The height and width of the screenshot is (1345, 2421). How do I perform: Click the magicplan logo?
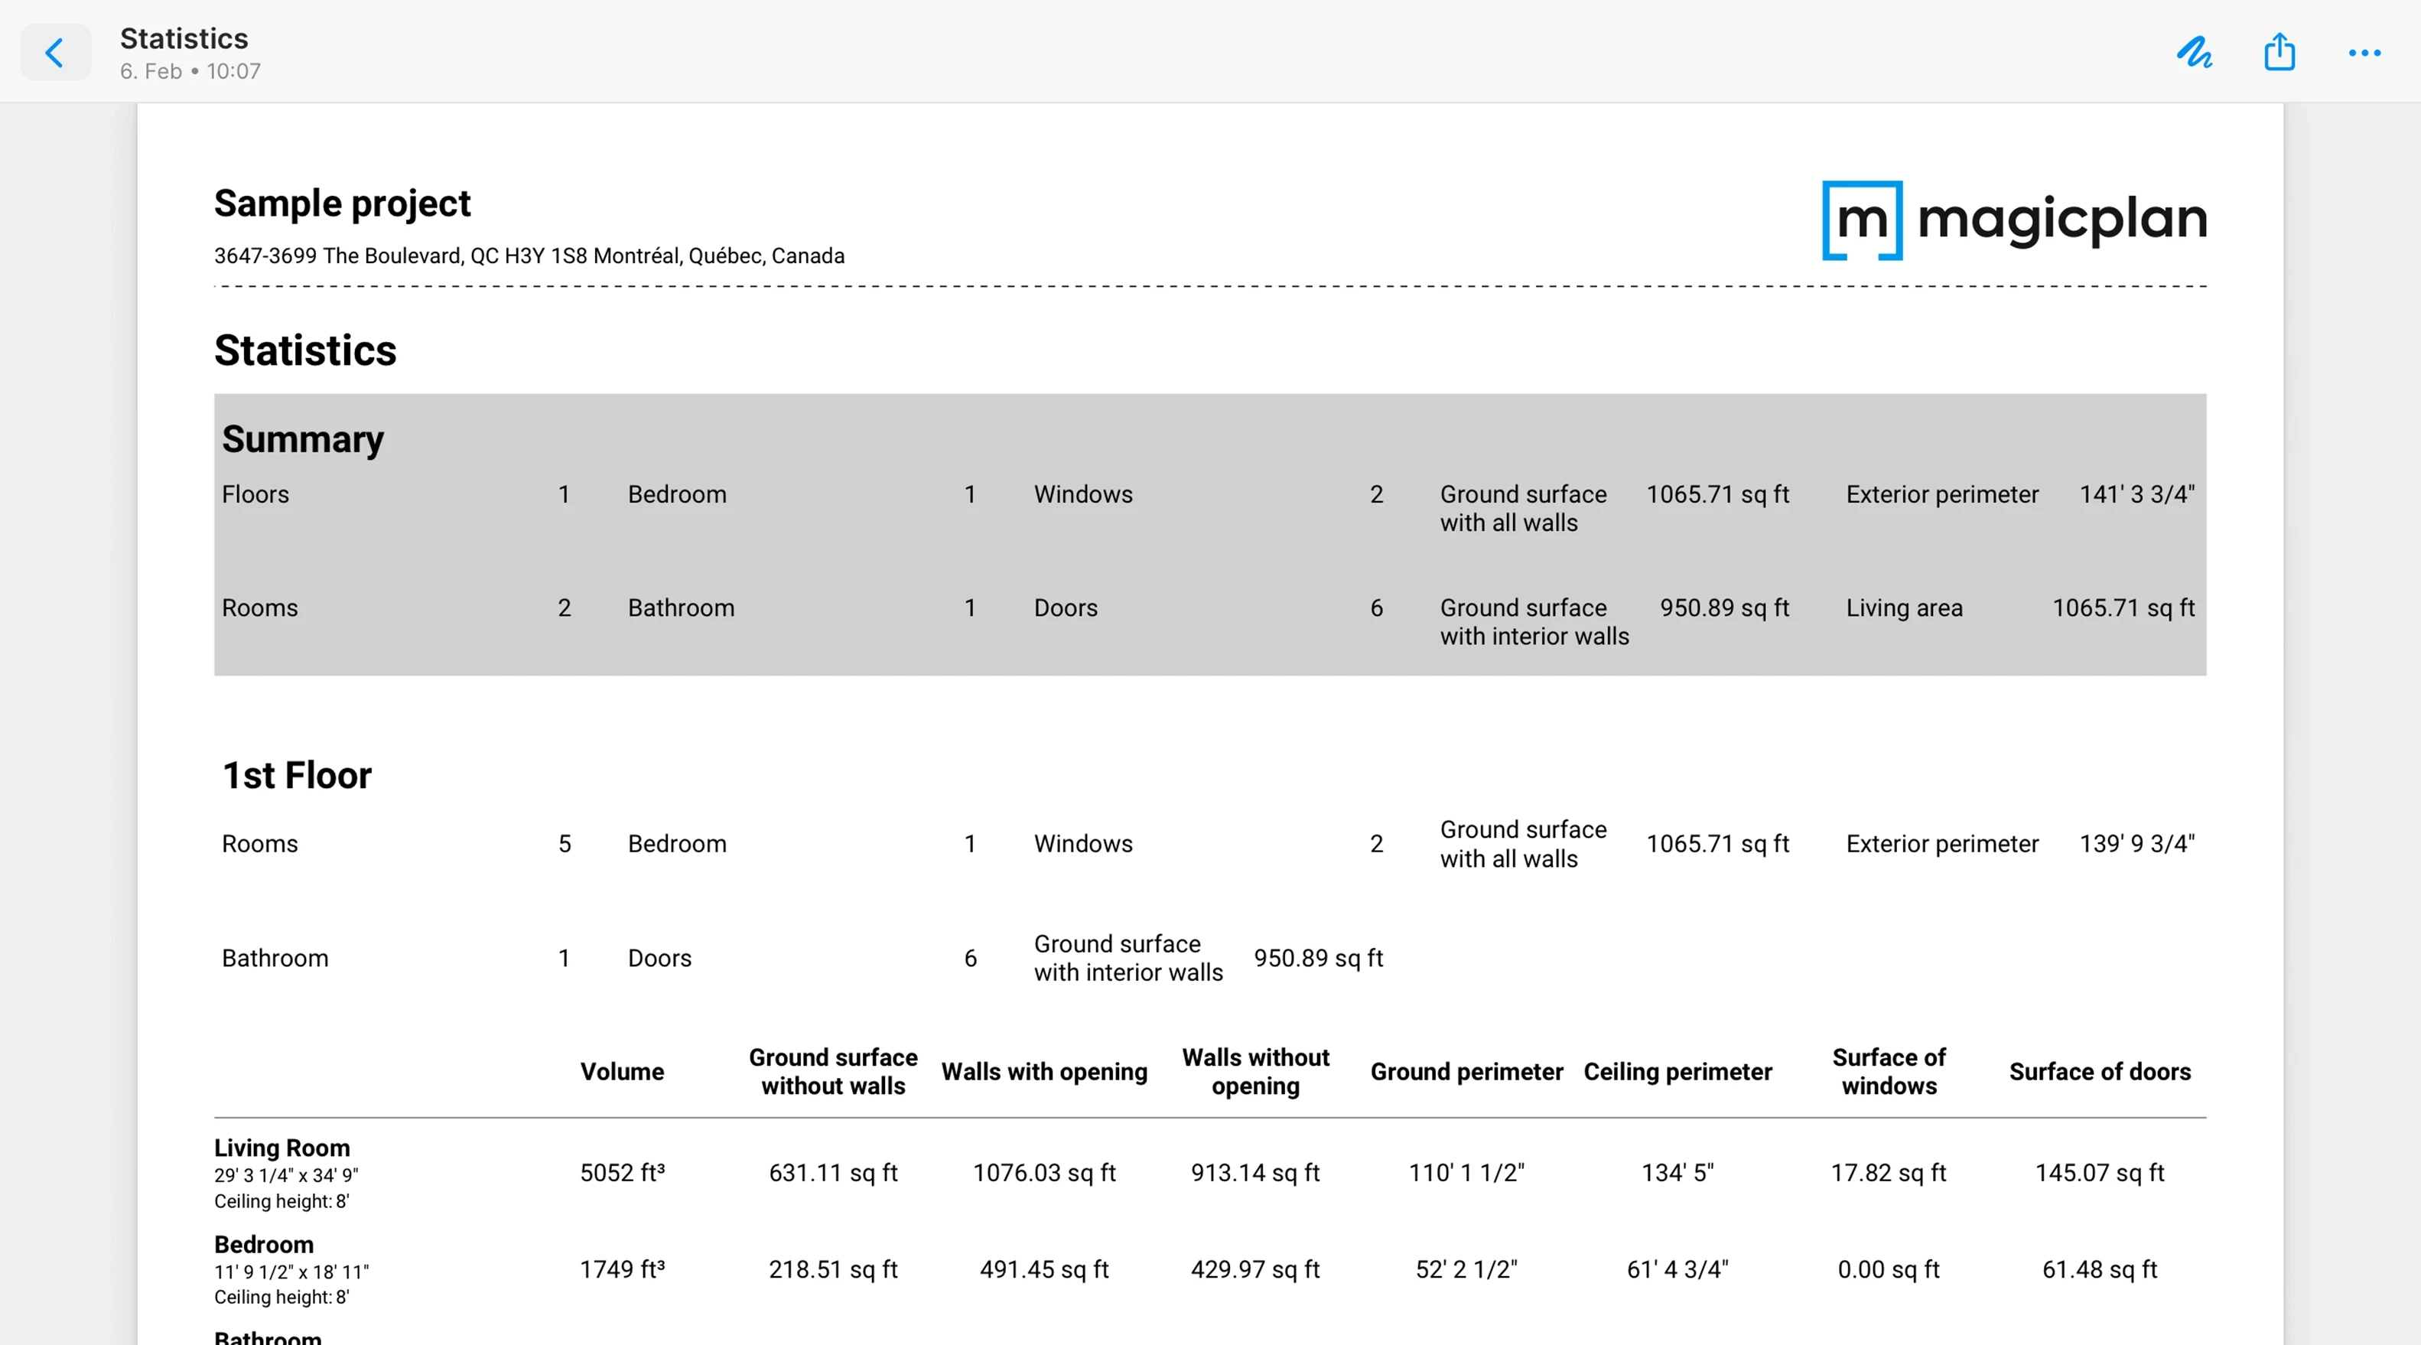(2013, 220)
